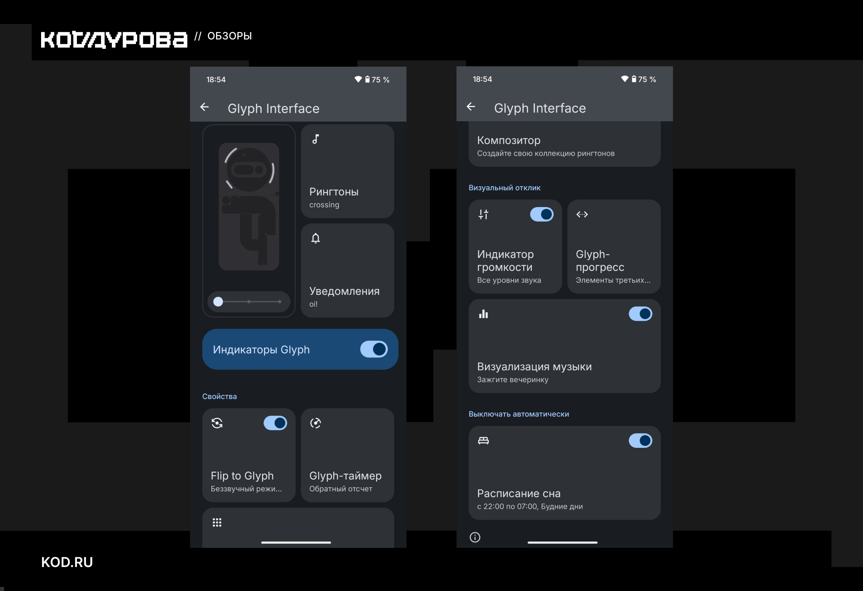863x591 pixels.
Task: Tap the bar chart icon on Визуализация музыки
Action: pos(483,314)
